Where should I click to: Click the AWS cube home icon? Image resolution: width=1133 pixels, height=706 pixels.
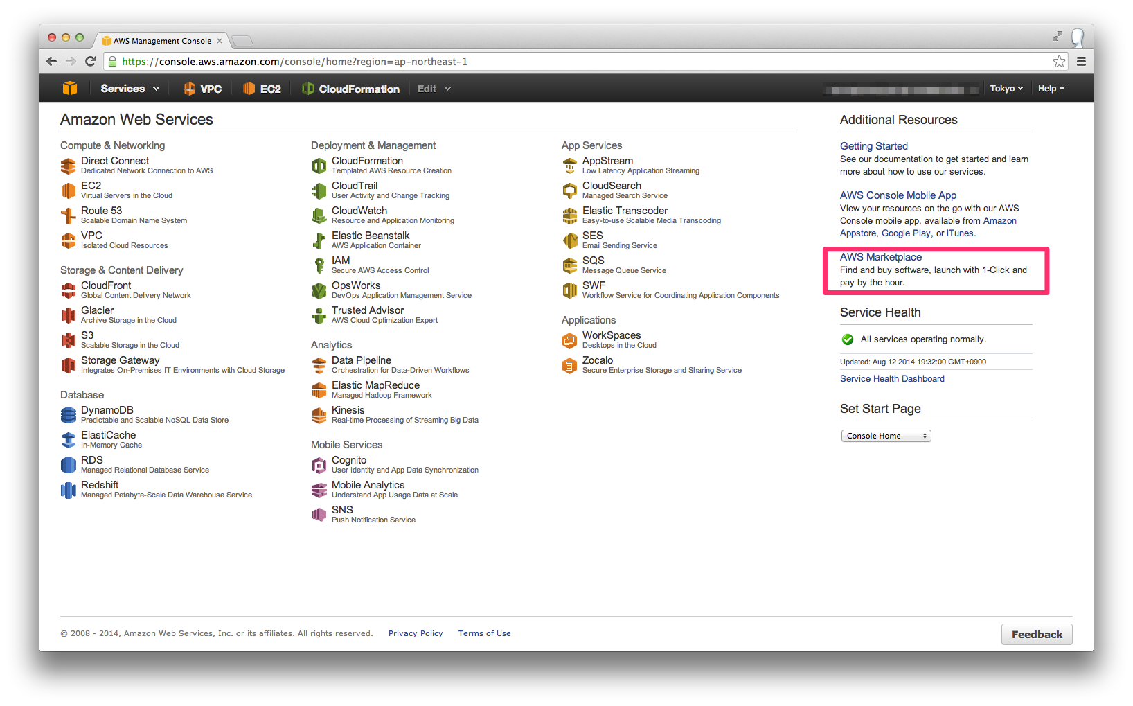(70, 88)
